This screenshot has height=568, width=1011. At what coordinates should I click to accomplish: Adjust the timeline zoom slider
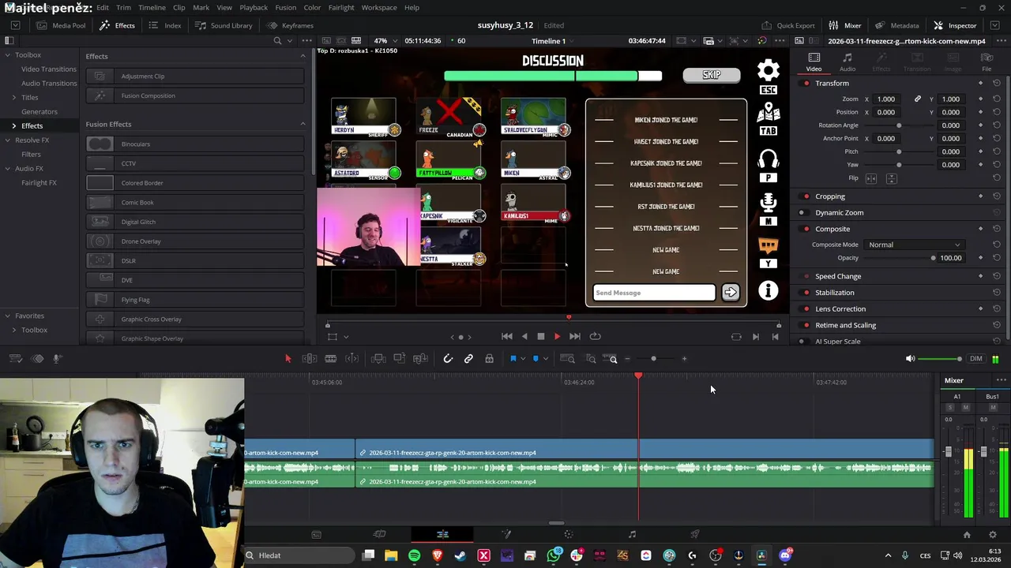[x=653, y=359]
